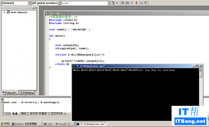This screenshot has width=209, height=127.
Task: Run the program with the red exclamation icon
Action: [136, 3]
